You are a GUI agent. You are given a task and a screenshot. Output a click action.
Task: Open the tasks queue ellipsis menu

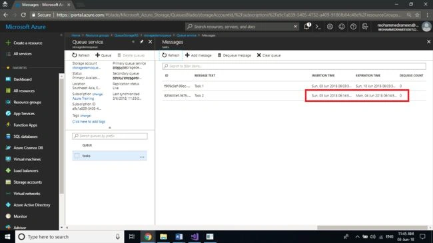click(x=142, y=156)
